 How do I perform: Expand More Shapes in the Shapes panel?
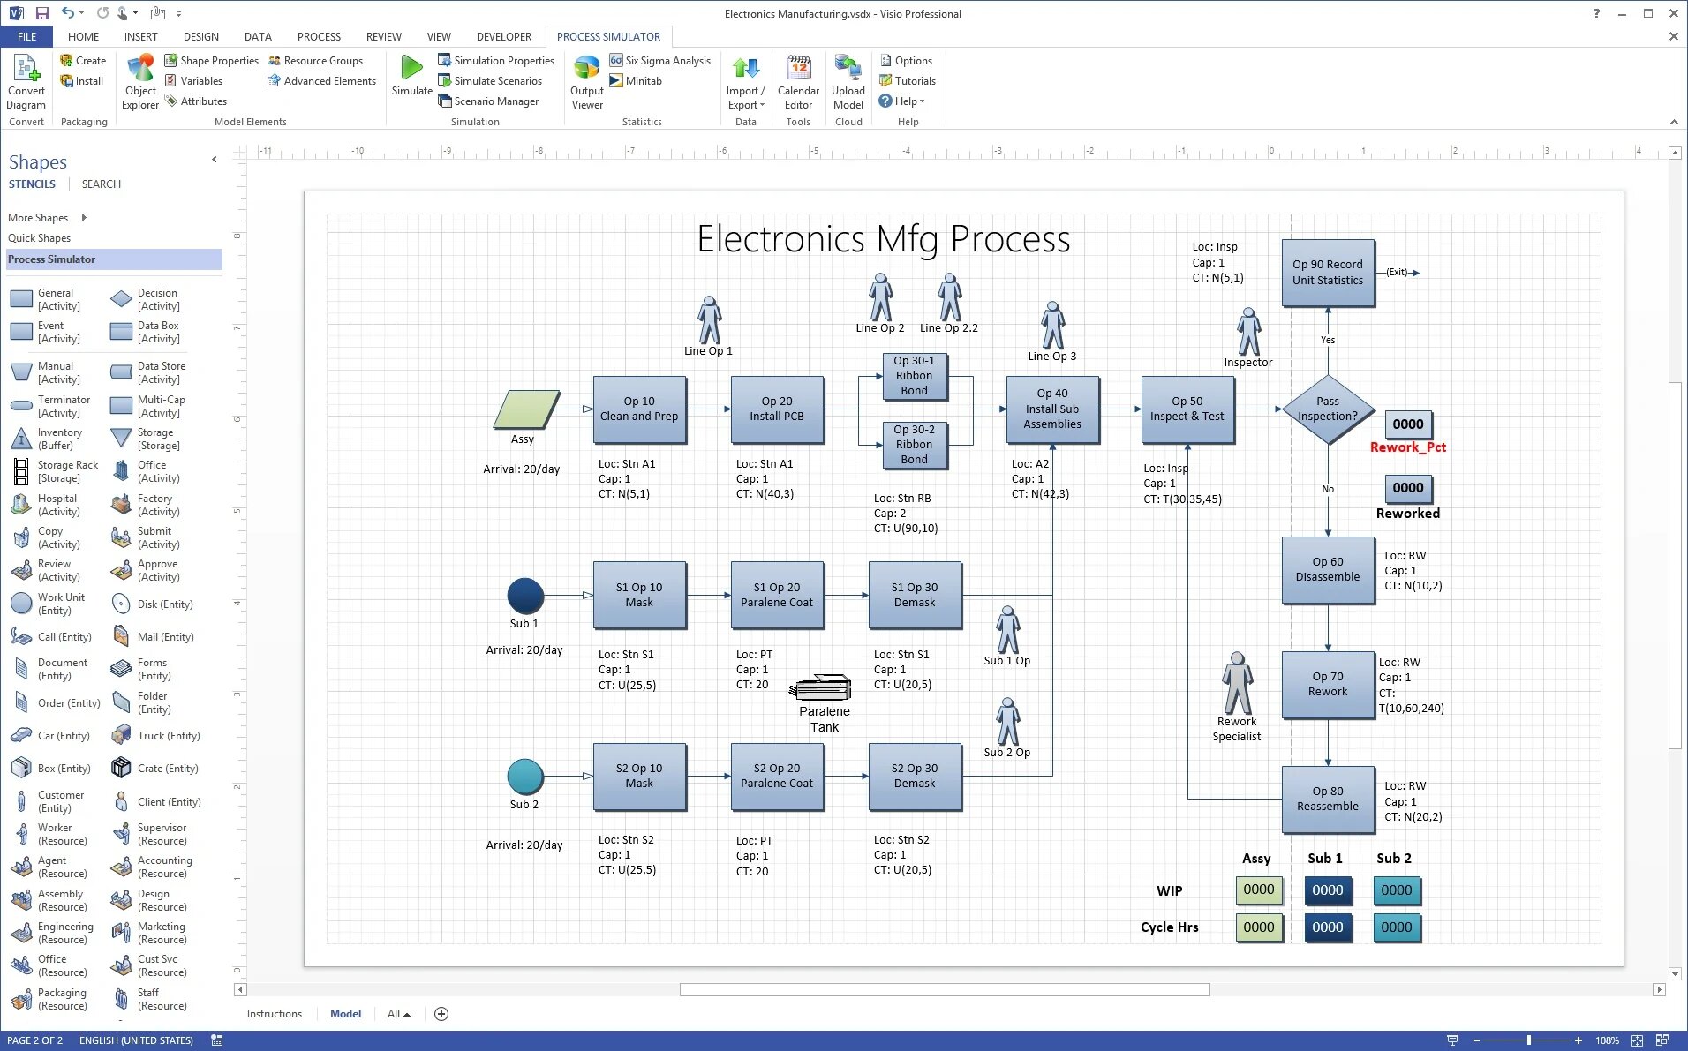pyautogui.click(x=38, y=217)
